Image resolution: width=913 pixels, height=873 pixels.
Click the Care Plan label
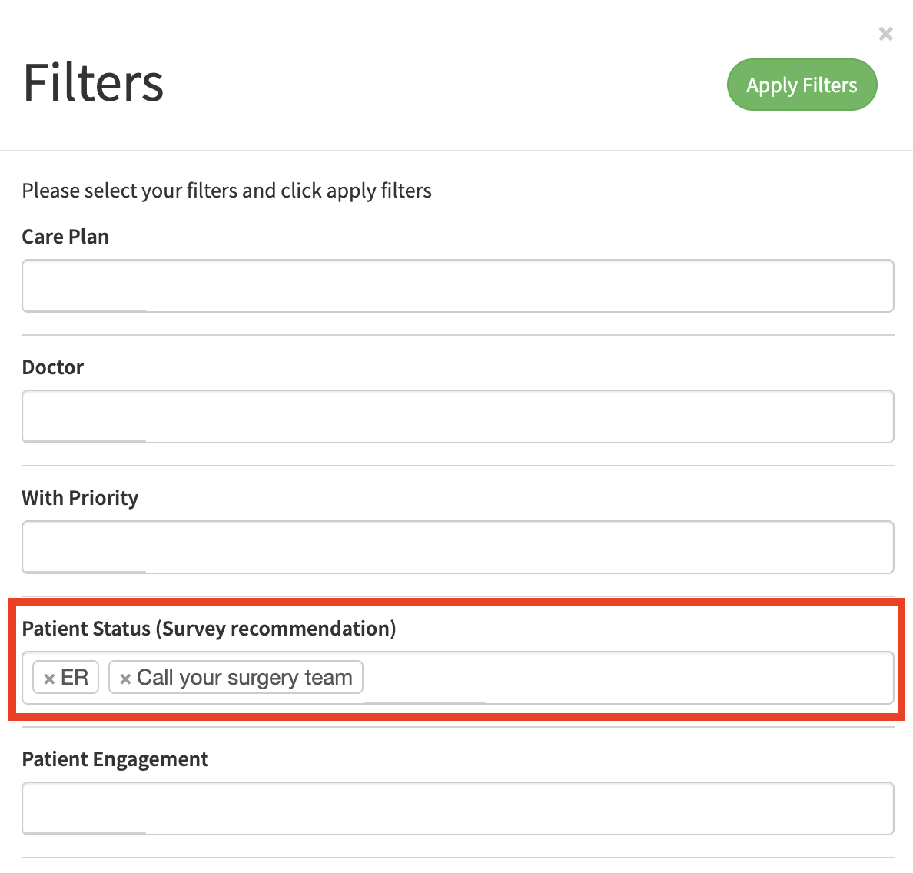(65, 237)
